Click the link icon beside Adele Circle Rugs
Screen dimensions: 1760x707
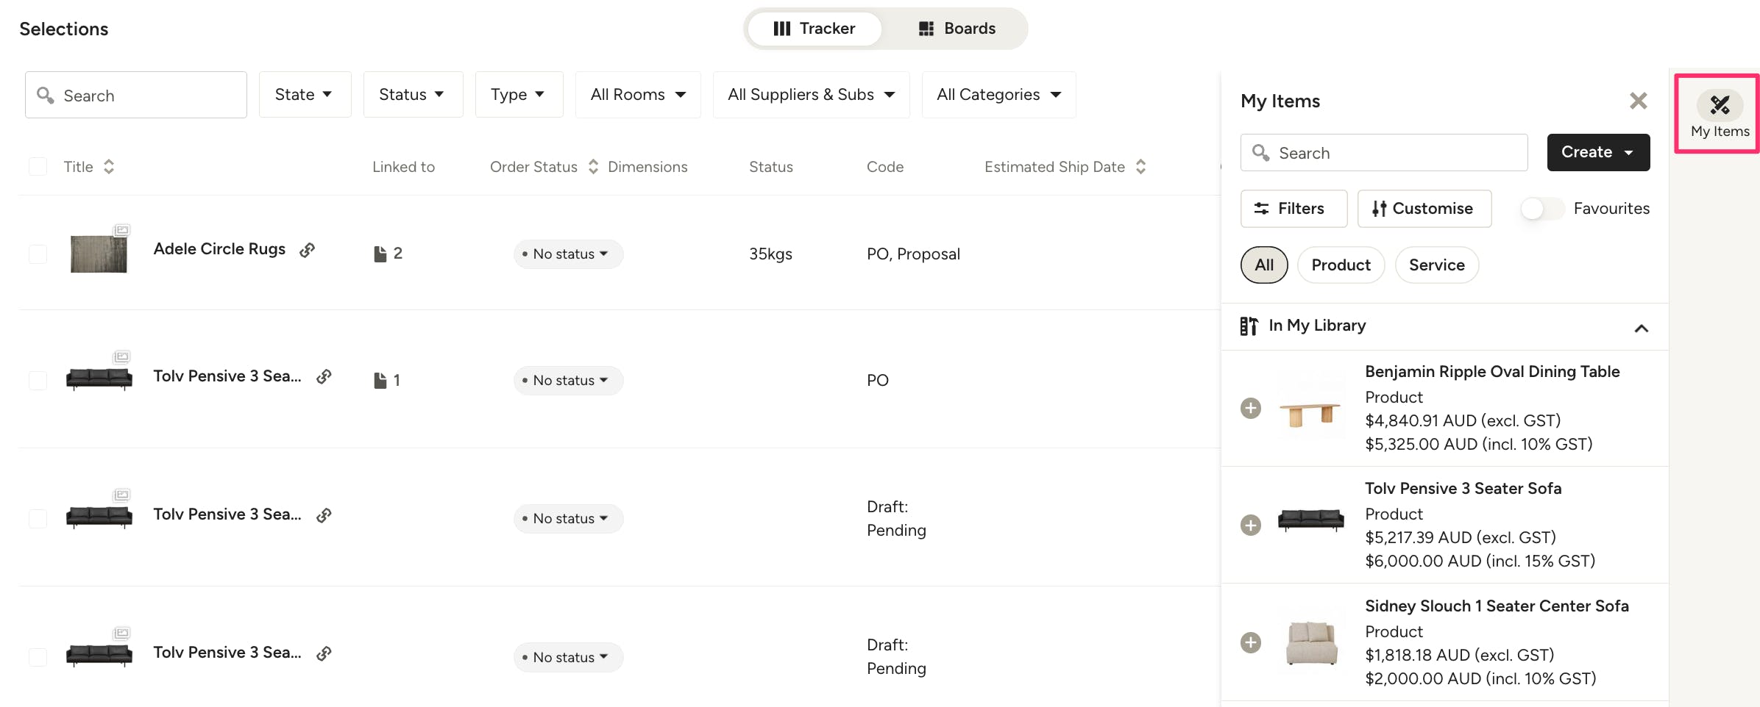(308, 251)
